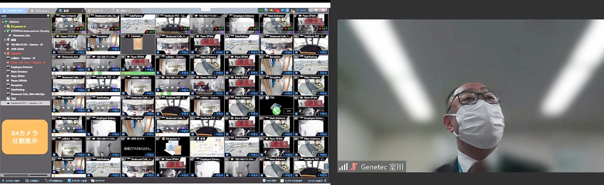
Task: Select Employee Entrance in the camera tree
Action: [x=22, y=67]
